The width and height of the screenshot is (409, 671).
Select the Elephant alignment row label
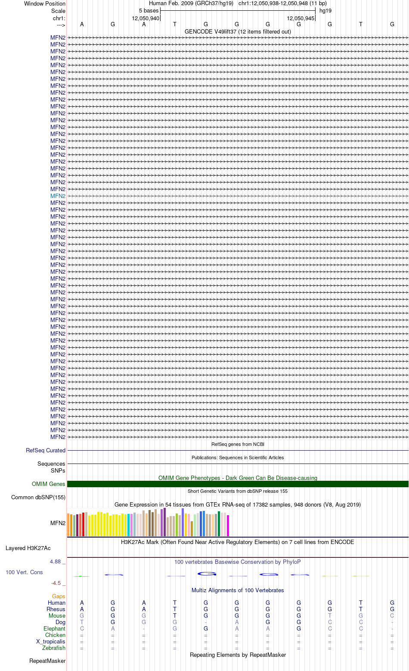coord(54,628)
